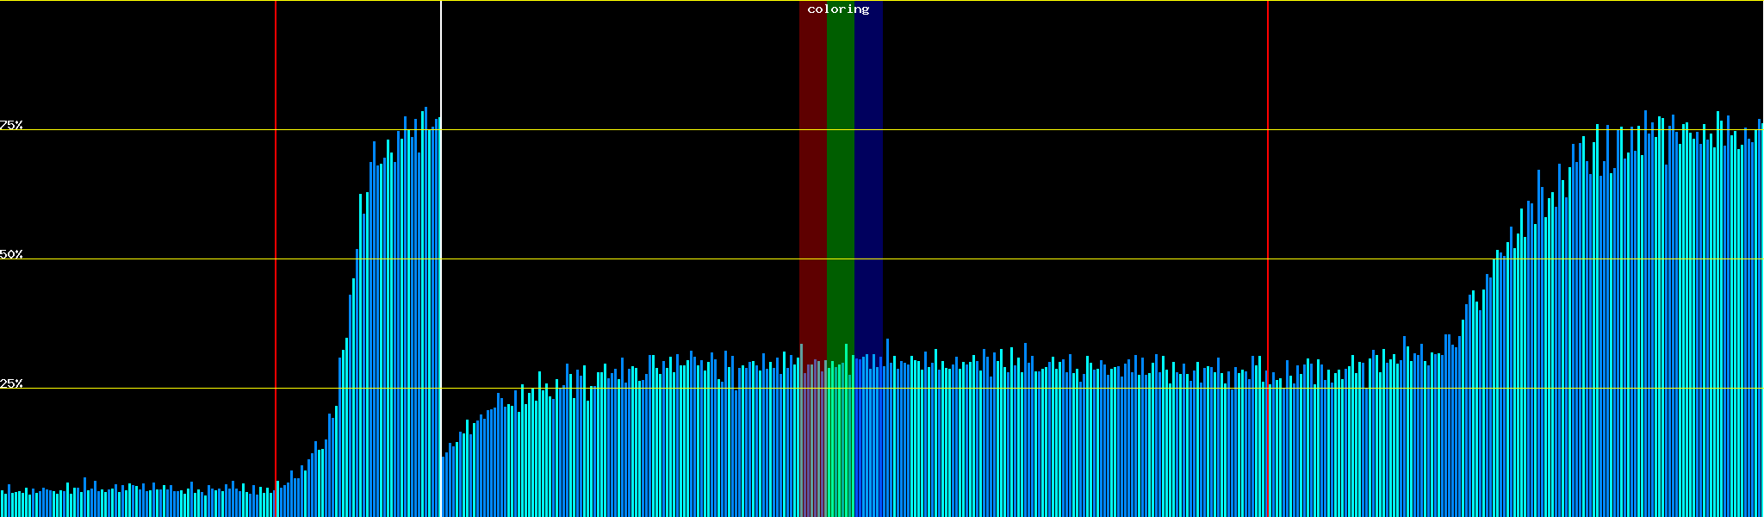Viewport: 1764px width, 517px height.
Task: Click the "coloring" label at the top
Action: 838,9
